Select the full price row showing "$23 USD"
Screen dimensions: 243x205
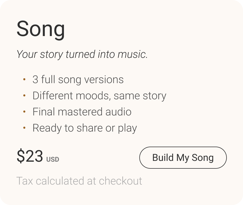click(x=38, y=157)
